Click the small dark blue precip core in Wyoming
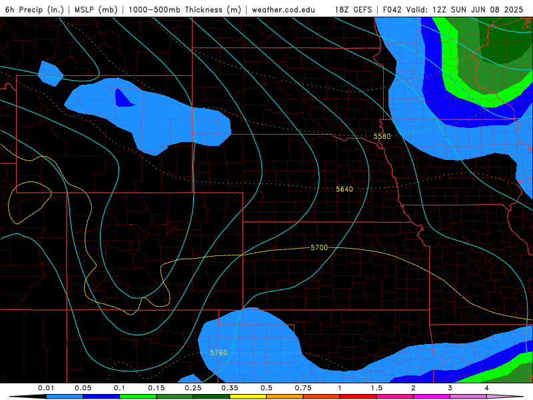Image resolution: width=533 pixels, height=400 pixels. coord(123,99)
